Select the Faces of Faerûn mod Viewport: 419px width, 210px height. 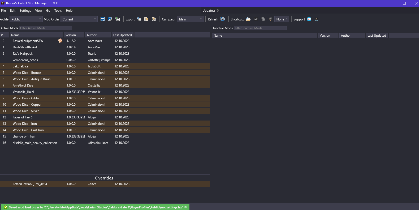pyautogui.click(x=105, y=117)
